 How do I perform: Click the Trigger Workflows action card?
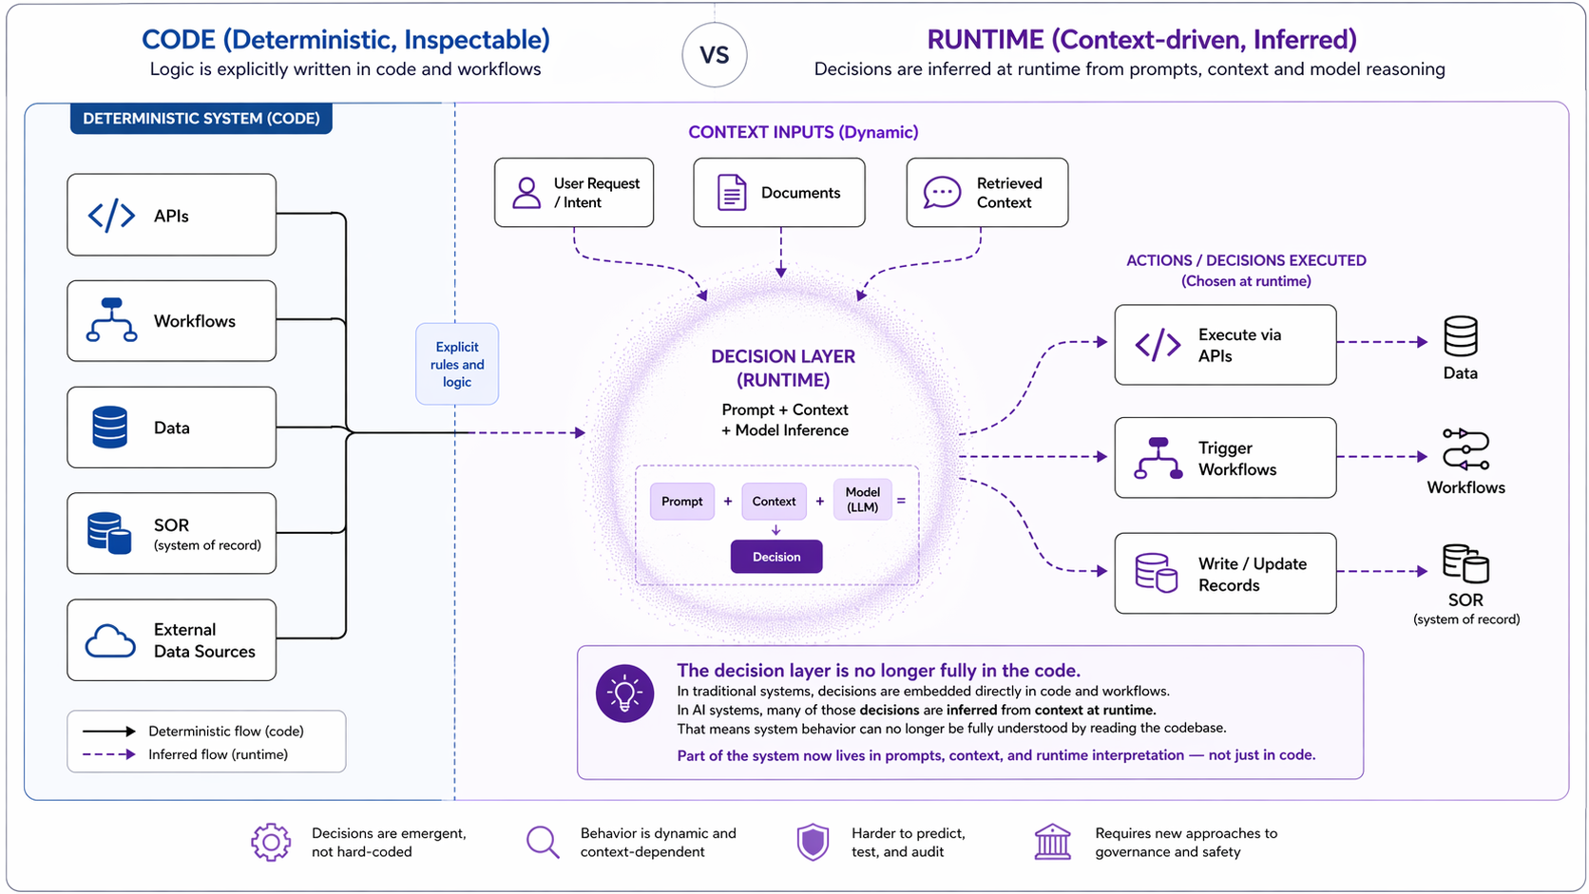tap(1224, 457)
